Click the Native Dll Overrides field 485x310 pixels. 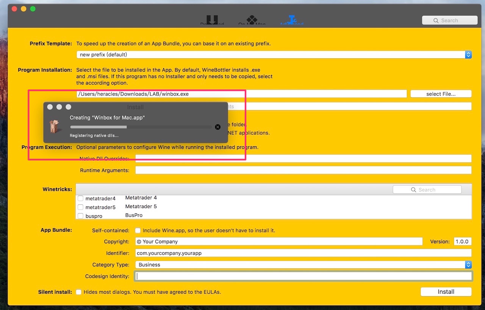coord(304,158)
